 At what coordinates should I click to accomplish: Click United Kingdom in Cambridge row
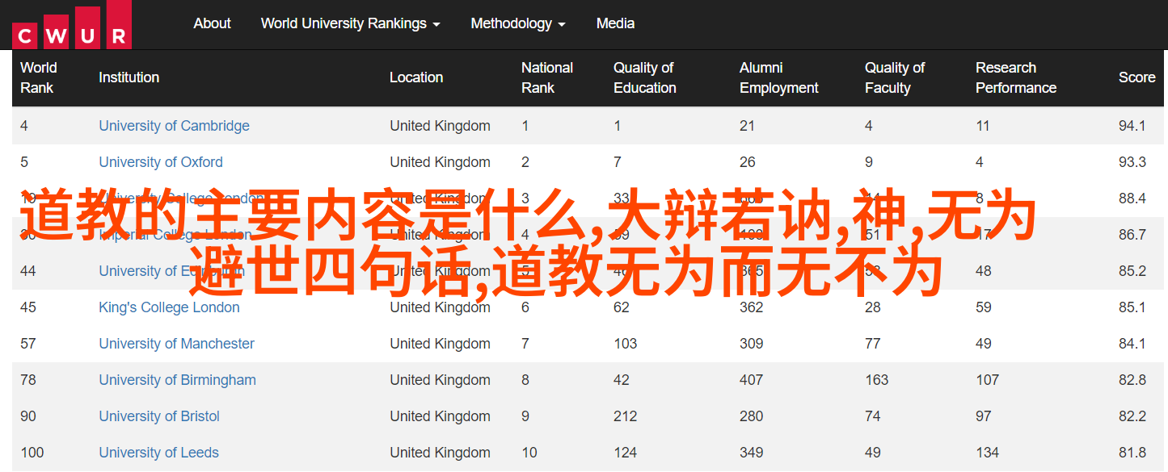coord(440,126)
